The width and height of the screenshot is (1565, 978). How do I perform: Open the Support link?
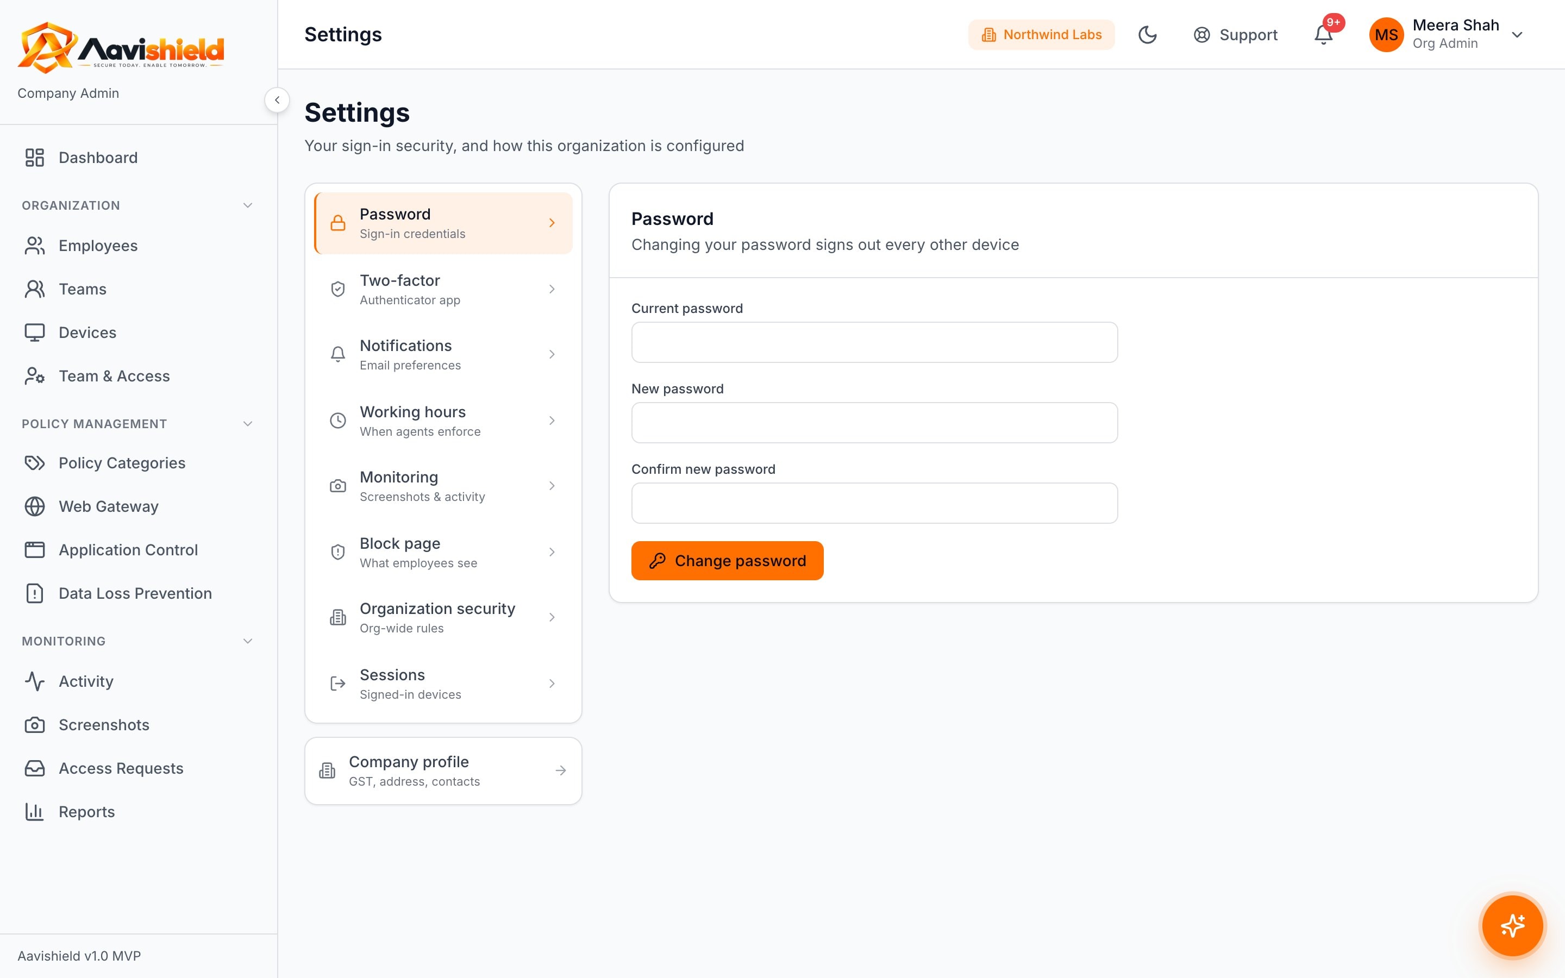1235,35
